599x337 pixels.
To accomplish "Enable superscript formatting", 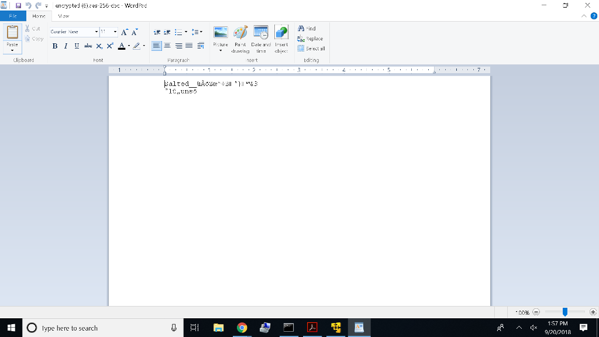I will point(109,46).
